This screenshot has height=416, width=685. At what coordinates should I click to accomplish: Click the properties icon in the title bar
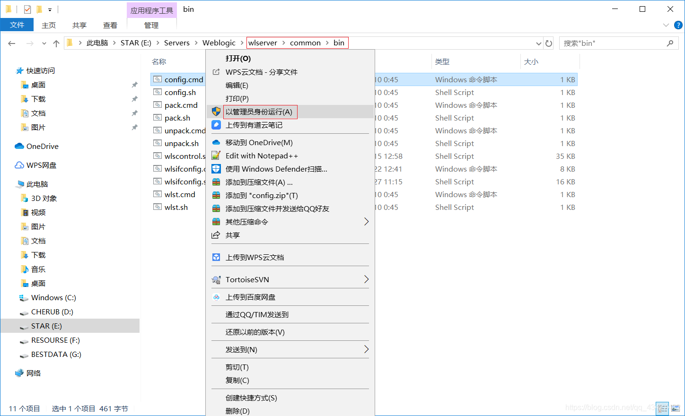coord(27,9)
